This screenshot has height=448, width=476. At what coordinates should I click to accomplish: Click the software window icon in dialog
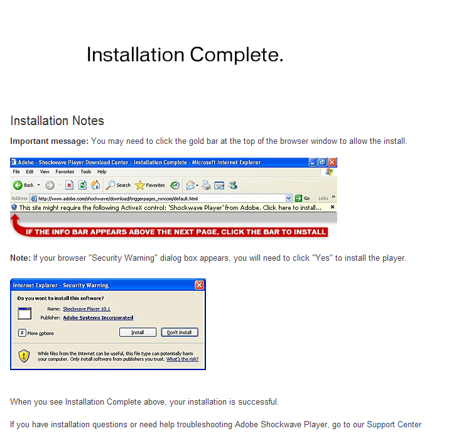click(x=24, y=313)
